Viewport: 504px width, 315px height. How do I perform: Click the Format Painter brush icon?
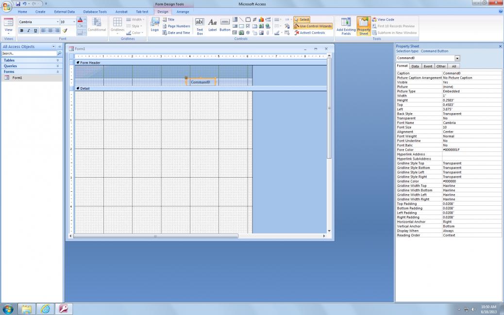(x=65, y=31)
